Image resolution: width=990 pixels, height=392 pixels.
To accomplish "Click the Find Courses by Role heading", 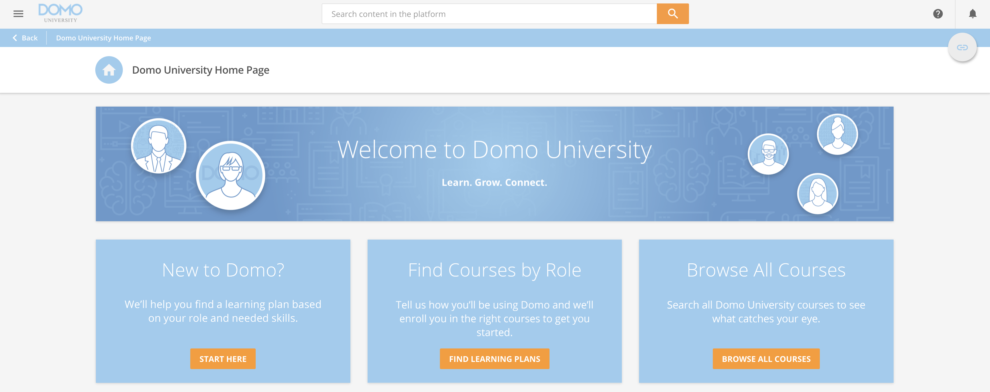I will point(495,270).
